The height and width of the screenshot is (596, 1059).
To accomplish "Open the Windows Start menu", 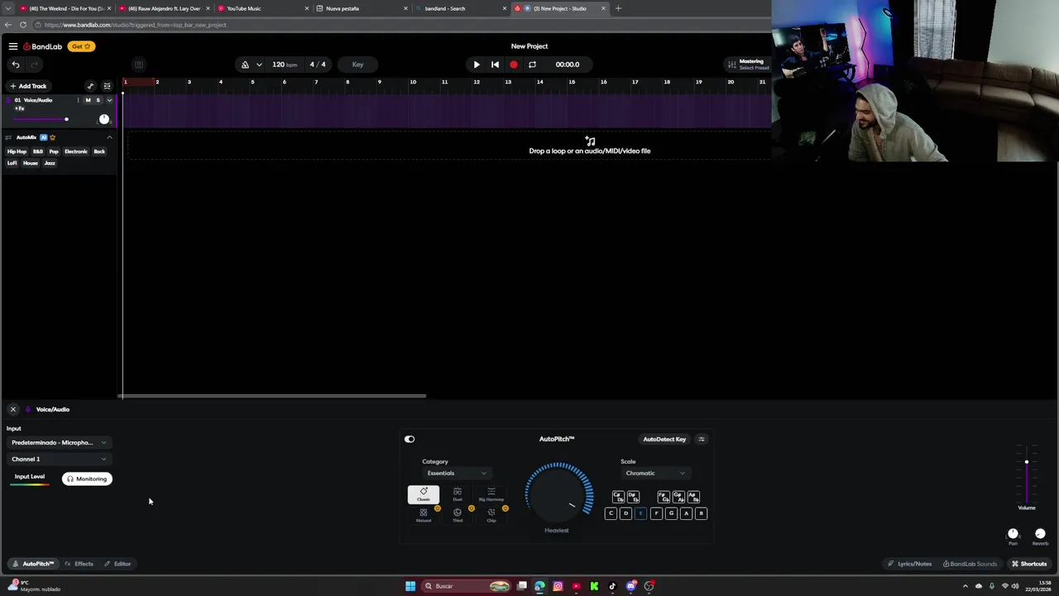I will click(410, 587).
